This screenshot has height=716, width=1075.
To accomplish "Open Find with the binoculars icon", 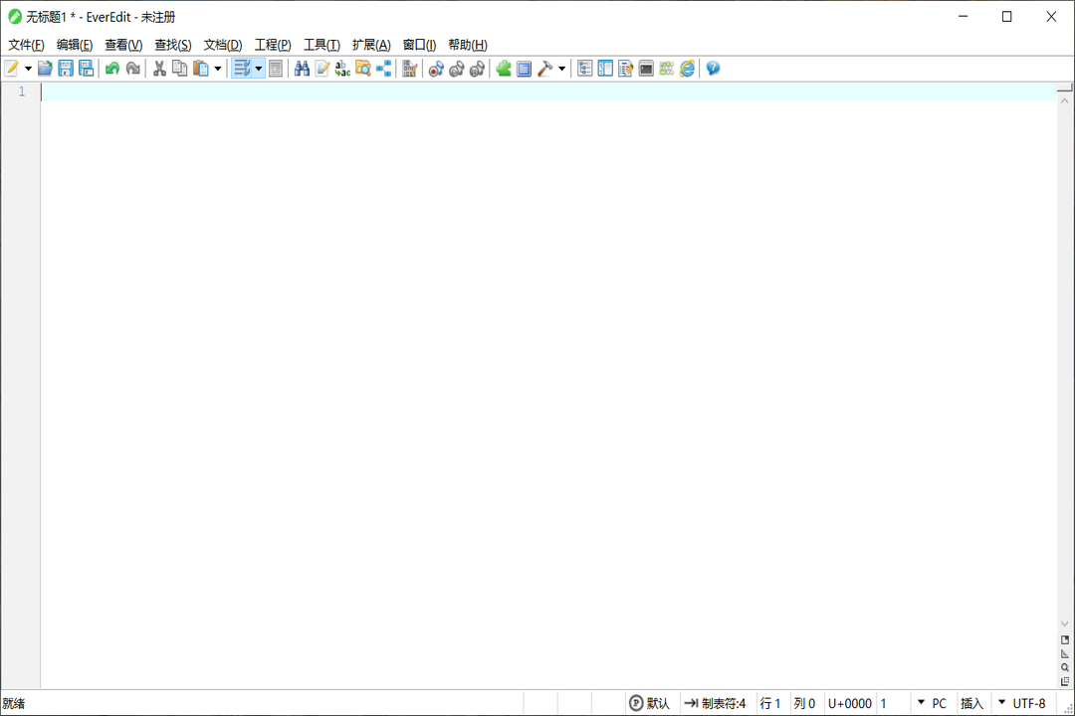I will pyautogui.click(x=302, y=69).
